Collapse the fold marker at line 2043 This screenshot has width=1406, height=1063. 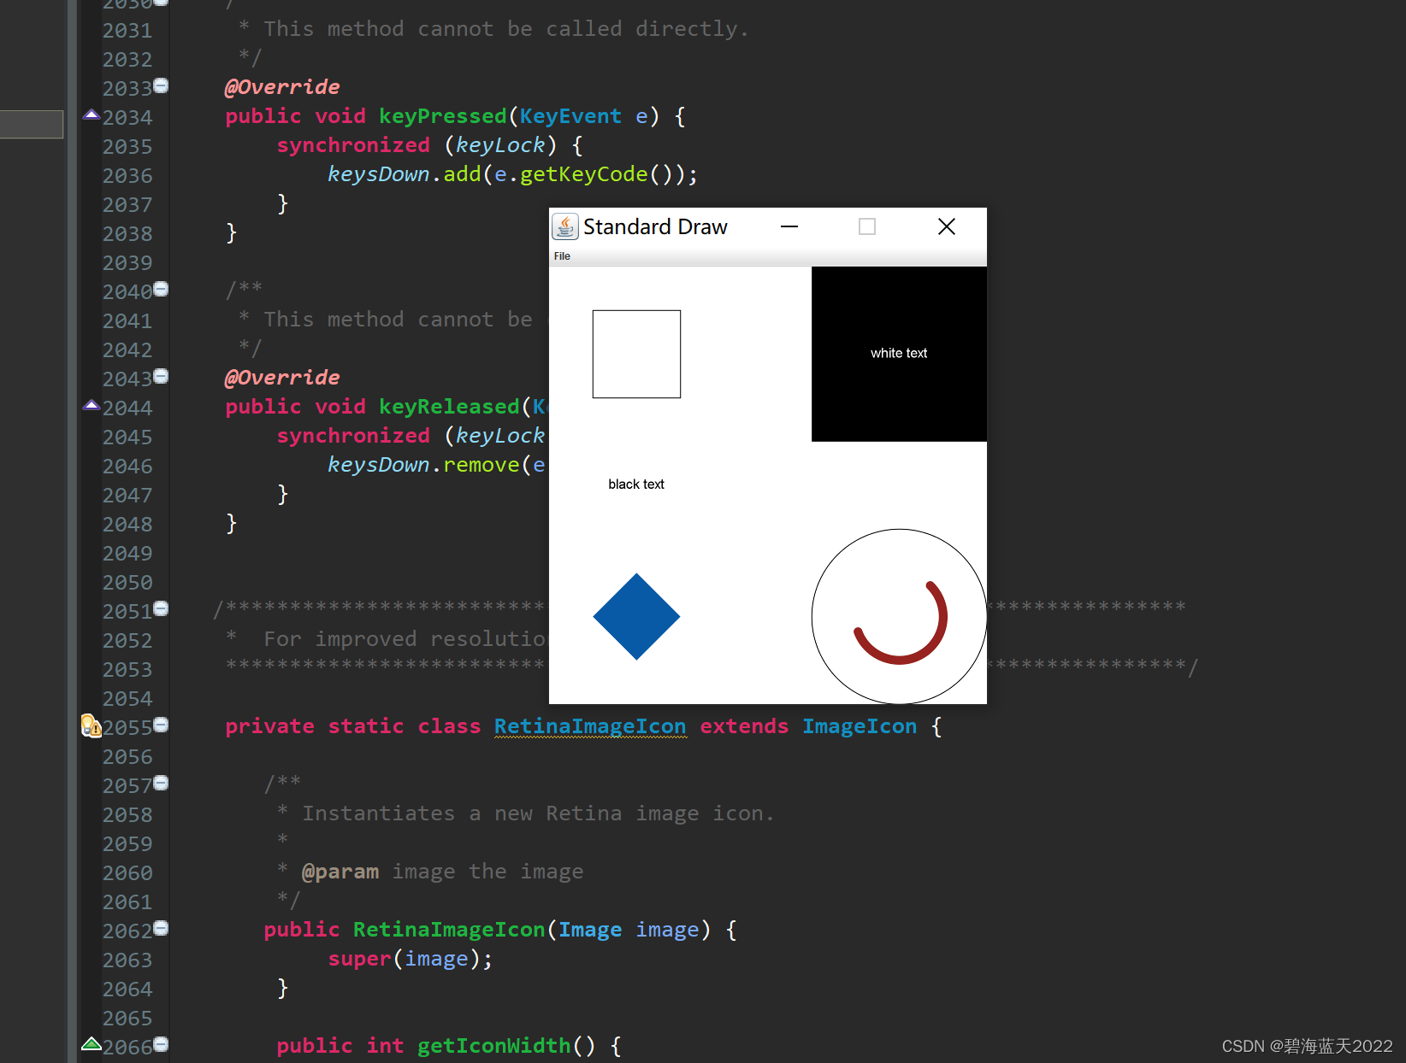click(x=161, y=376)
